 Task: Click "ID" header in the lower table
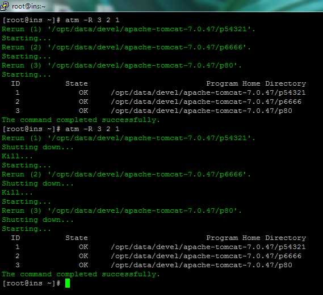pyautogui.click(x=16, y=238)
